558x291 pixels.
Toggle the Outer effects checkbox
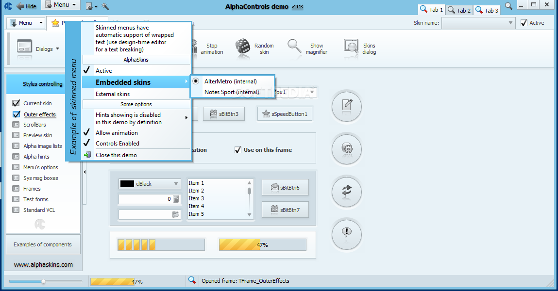coord(17,114)
